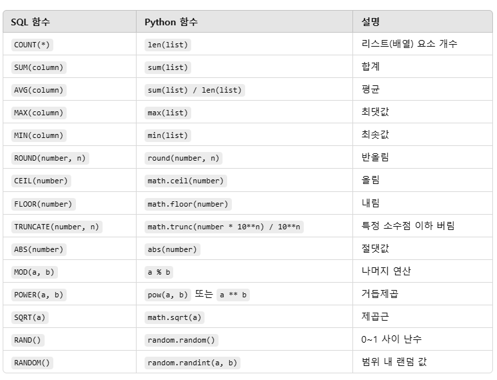The image size is (497, 380).
Task: Click the SUM(column) SQL function
Action: 39,67
